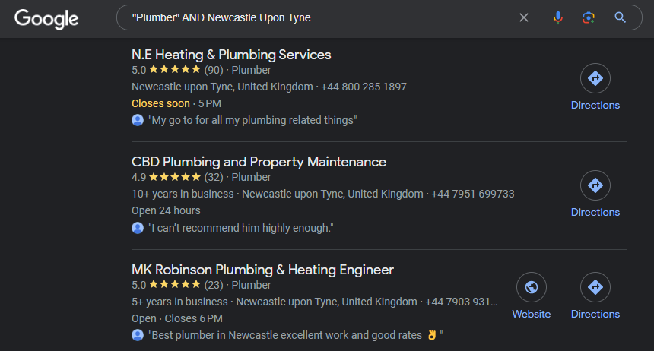Click the magnifying glass search button

[621, 17]
